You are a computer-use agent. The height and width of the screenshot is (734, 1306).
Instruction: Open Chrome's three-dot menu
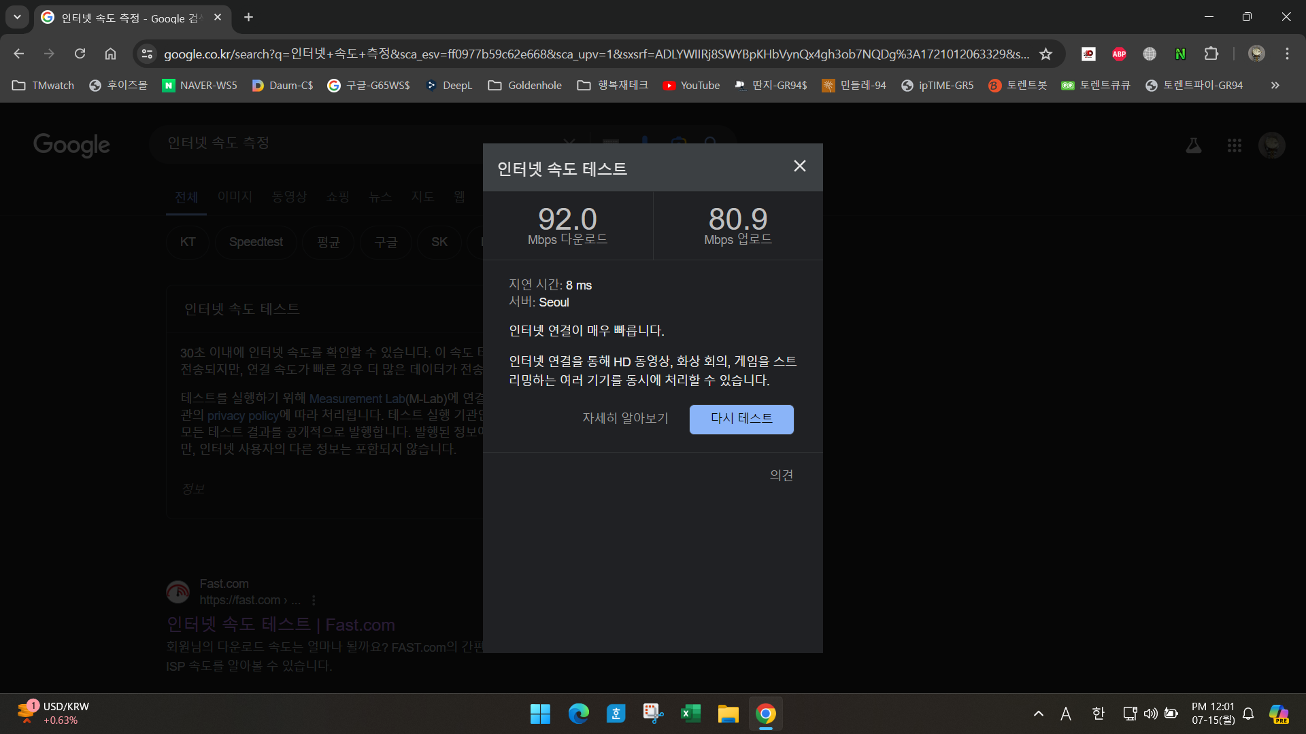coord(1287,54)
